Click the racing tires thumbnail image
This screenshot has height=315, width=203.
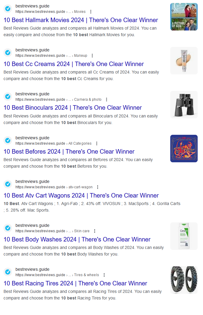[184, 280]
